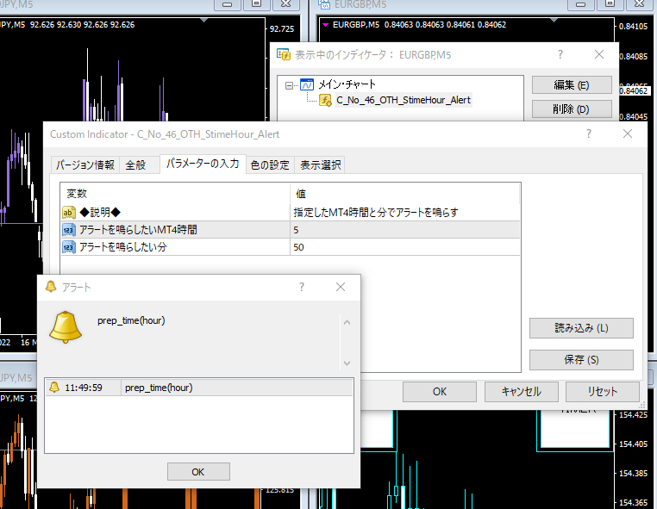Open help in 表示中のインディケータ dialog
This screenshot has width=657, height=509.
pyautogui.click(x=560, y=54)
